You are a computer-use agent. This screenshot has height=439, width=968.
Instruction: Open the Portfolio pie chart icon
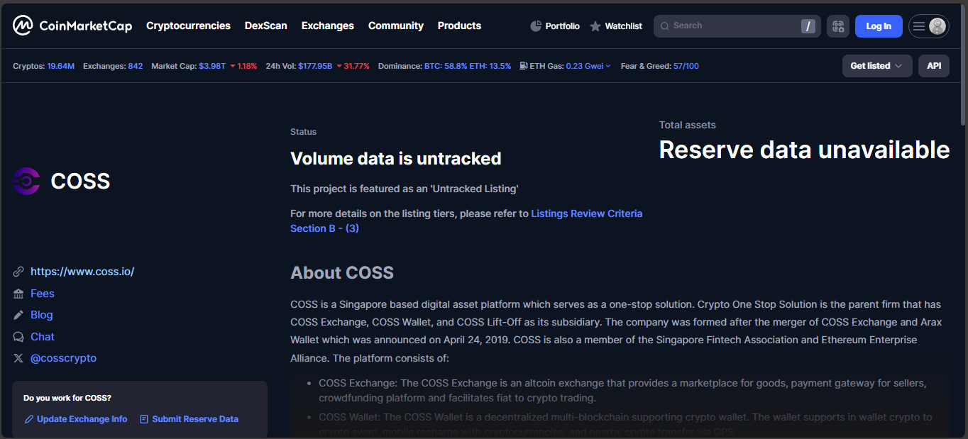(x=536, y=26)
